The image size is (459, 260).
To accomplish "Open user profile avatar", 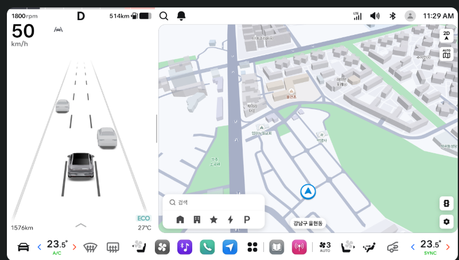I will [410, 16].
